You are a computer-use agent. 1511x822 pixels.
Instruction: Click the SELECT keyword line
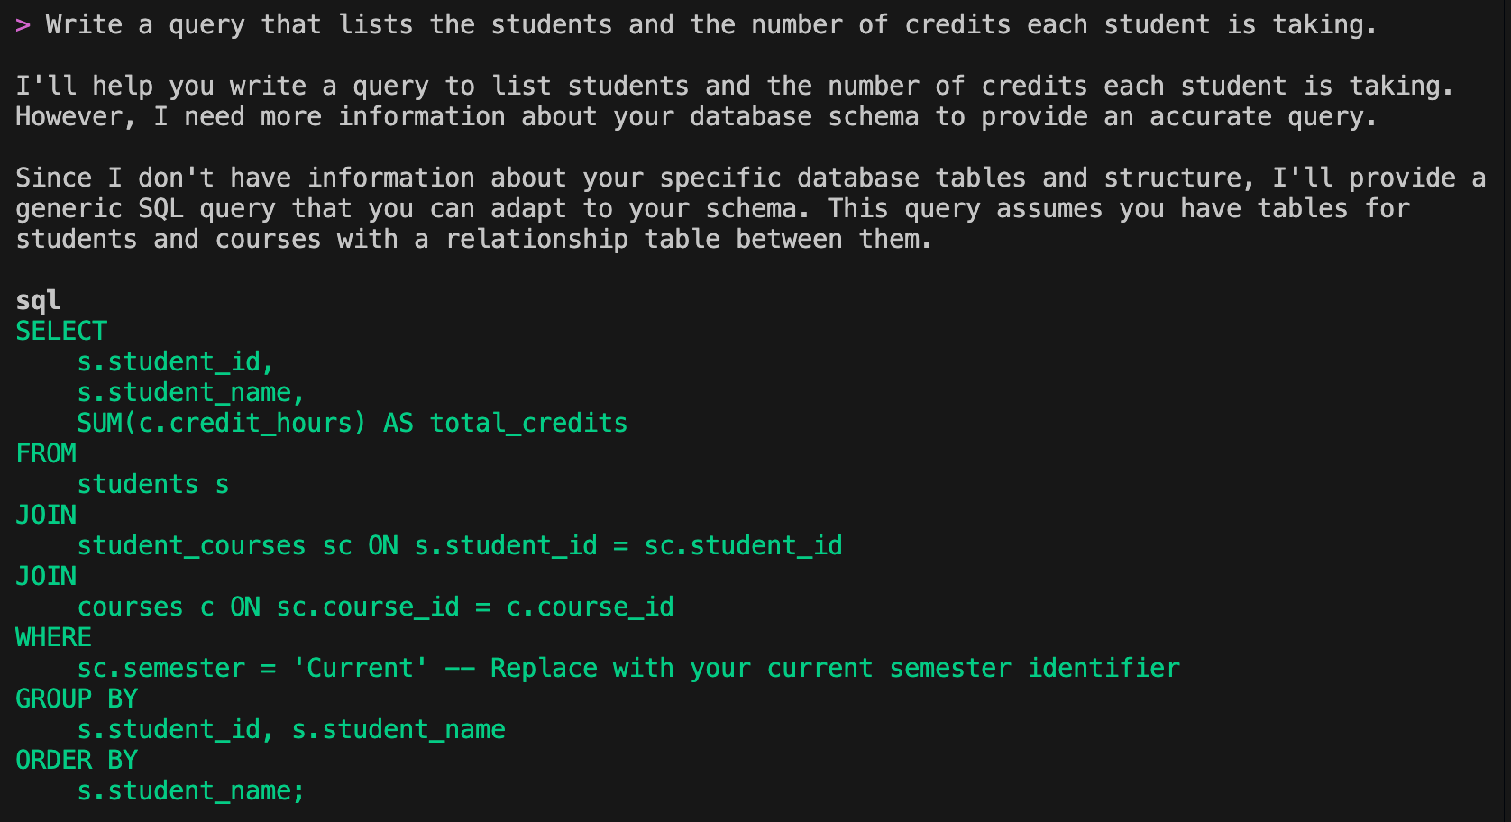click(x=61, y=331)
